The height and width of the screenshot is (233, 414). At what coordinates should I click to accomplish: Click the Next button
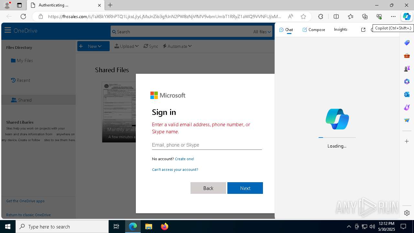[x=245, y=188]
